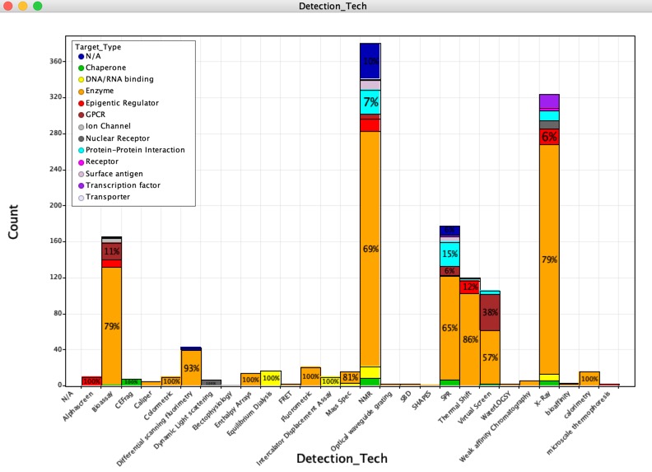The image size is (652, 472).
Task: Click the SPR 65% Enzyme segment
Action: [x=450, y=328]
